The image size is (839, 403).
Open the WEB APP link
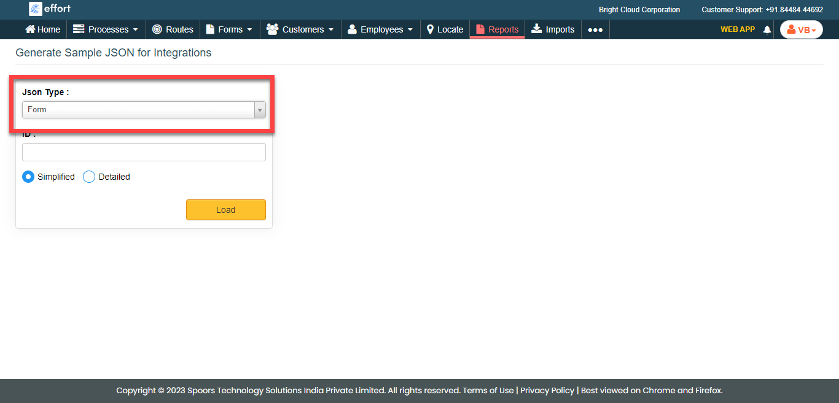tap(737, 29)
